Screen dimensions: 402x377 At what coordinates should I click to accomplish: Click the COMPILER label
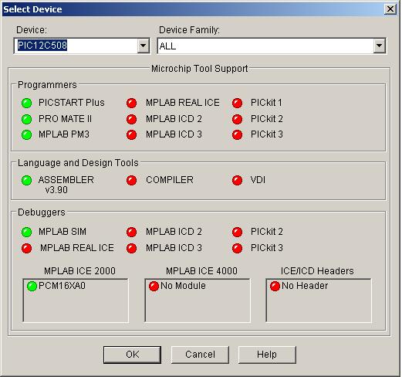coord(170,180)
